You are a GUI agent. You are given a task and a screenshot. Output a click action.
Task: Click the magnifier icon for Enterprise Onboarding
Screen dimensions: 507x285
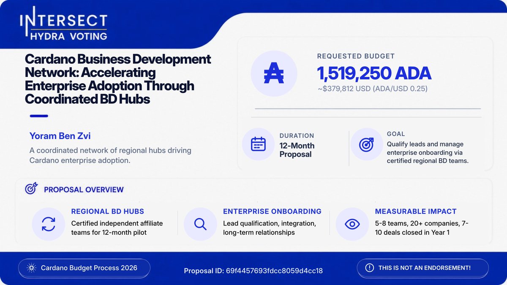(x=200, y=224)
